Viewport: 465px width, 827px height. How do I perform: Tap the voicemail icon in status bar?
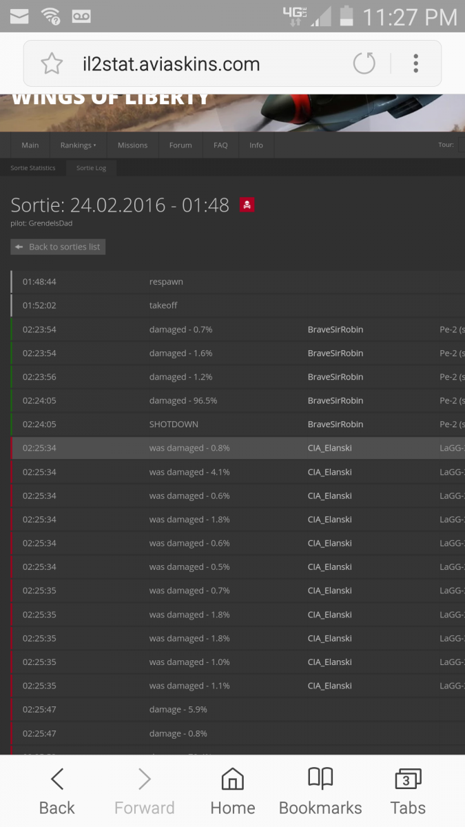pos(81,16)
